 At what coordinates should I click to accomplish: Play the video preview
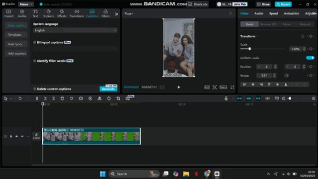(179, 88)
